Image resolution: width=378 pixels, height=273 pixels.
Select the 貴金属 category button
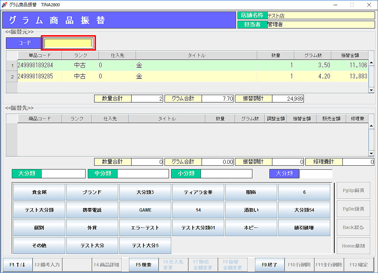39,192
